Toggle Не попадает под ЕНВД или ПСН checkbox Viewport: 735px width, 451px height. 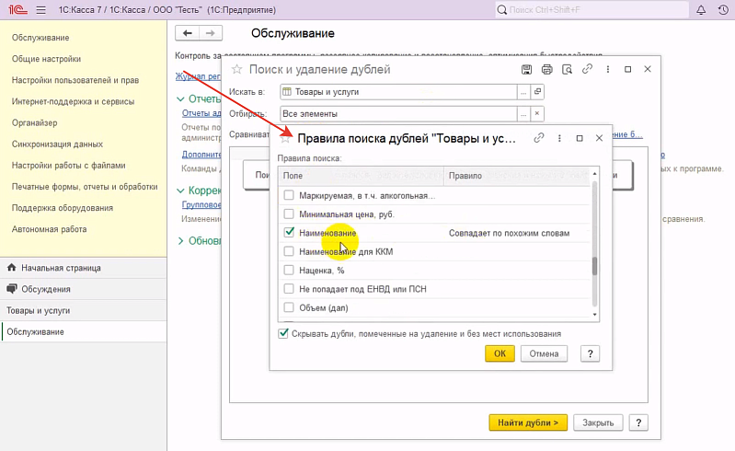pyautogui.click(x=289, y=289)
